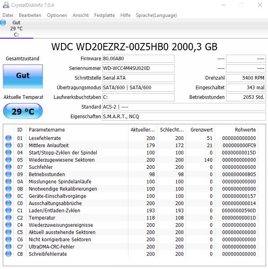Screen dimensions: 268x269
Task: Click the Rohwerte column header
Action: (237, 130)
